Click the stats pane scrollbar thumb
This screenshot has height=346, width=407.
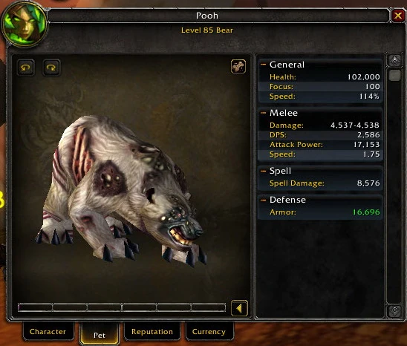pyautogui.click(x=394, y=75)
